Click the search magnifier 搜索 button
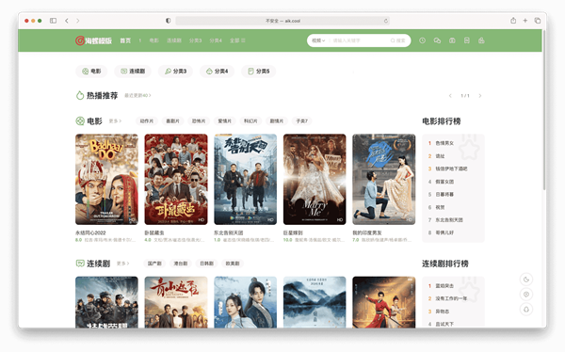Viewport: 565px width, 352px height. click(x=397, y=40)
